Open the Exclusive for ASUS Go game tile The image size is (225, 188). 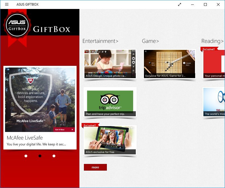pyautogui.click(x=169, y=64)
